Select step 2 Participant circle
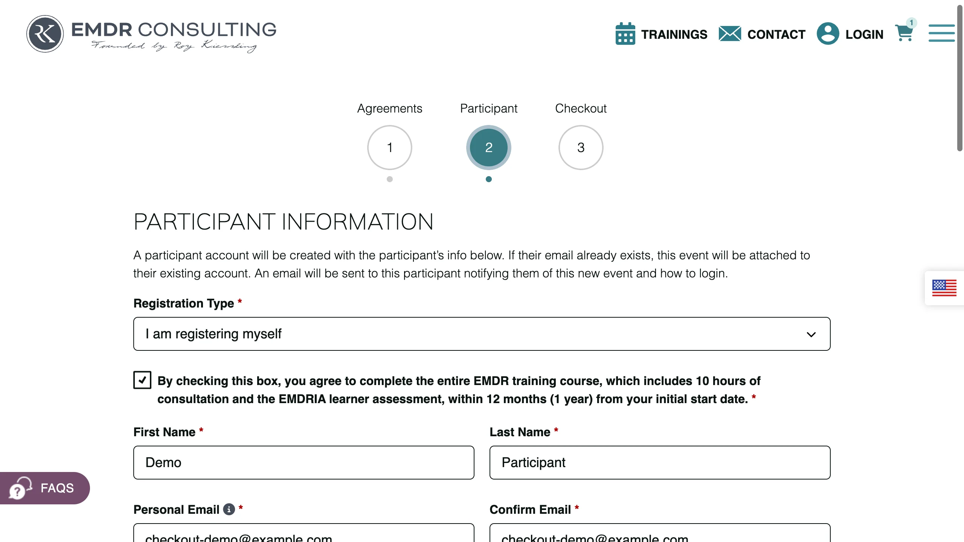The image size is (964, 542). (x=488, y=148)
